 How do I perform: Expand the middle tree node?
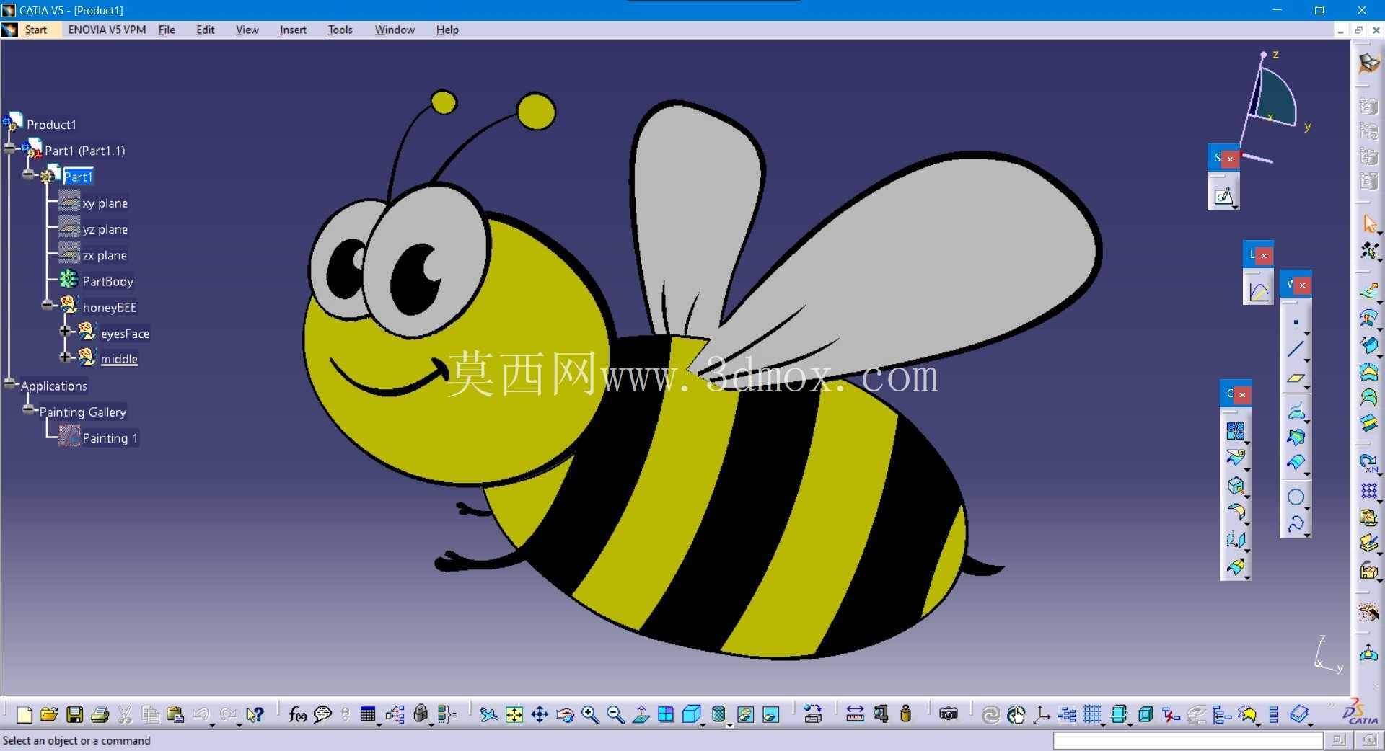[x=65, y=357]
